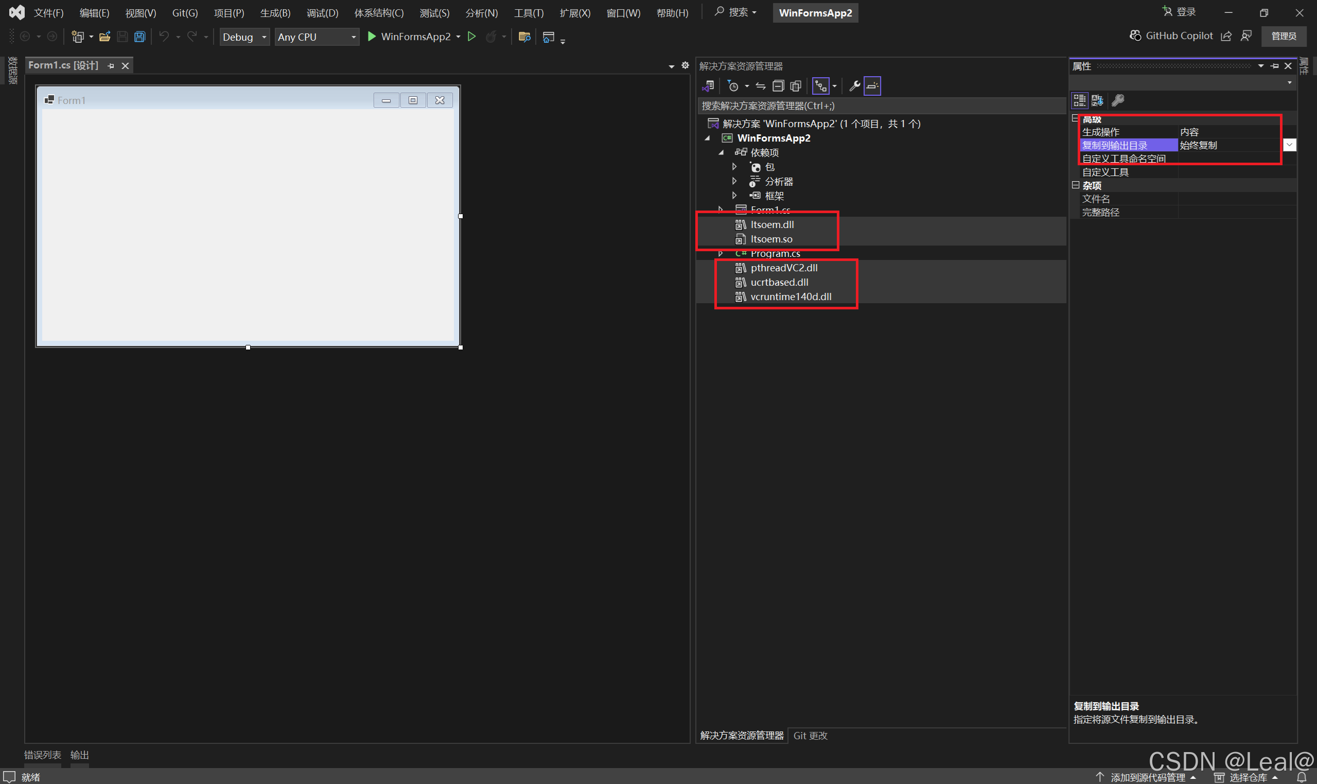Open the 复制到输出目录 value dropdown arrow
The width and height of the screenshot is (1317, 784).
pos(1289,145)
